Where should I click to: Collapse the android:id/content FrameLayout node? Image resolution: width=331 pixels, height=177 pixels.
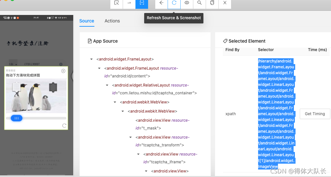(99, 68)
